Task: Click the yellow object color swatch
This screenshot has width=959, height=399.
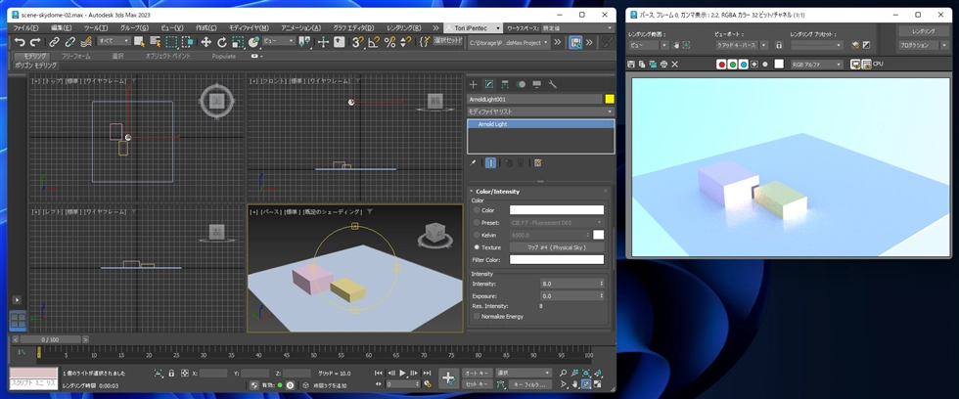Action: pos(609,99)
